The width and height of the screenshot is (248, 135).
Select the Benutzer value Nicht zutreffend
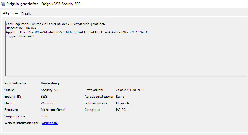point(52,110)
